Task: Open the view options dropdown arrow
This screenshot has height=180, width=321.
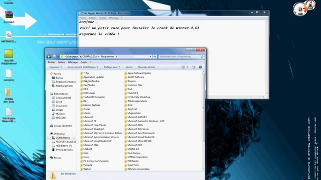Action: pyautogui.click(x=187, y=67)
